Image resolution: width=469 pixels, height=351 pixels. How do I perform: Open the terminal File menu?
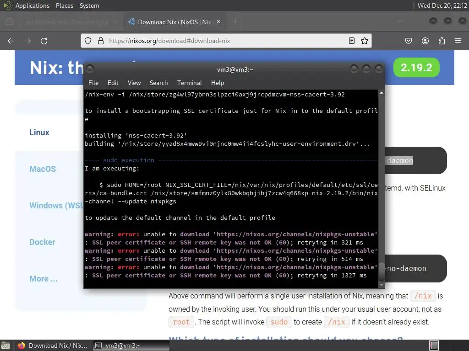[93, 83]
